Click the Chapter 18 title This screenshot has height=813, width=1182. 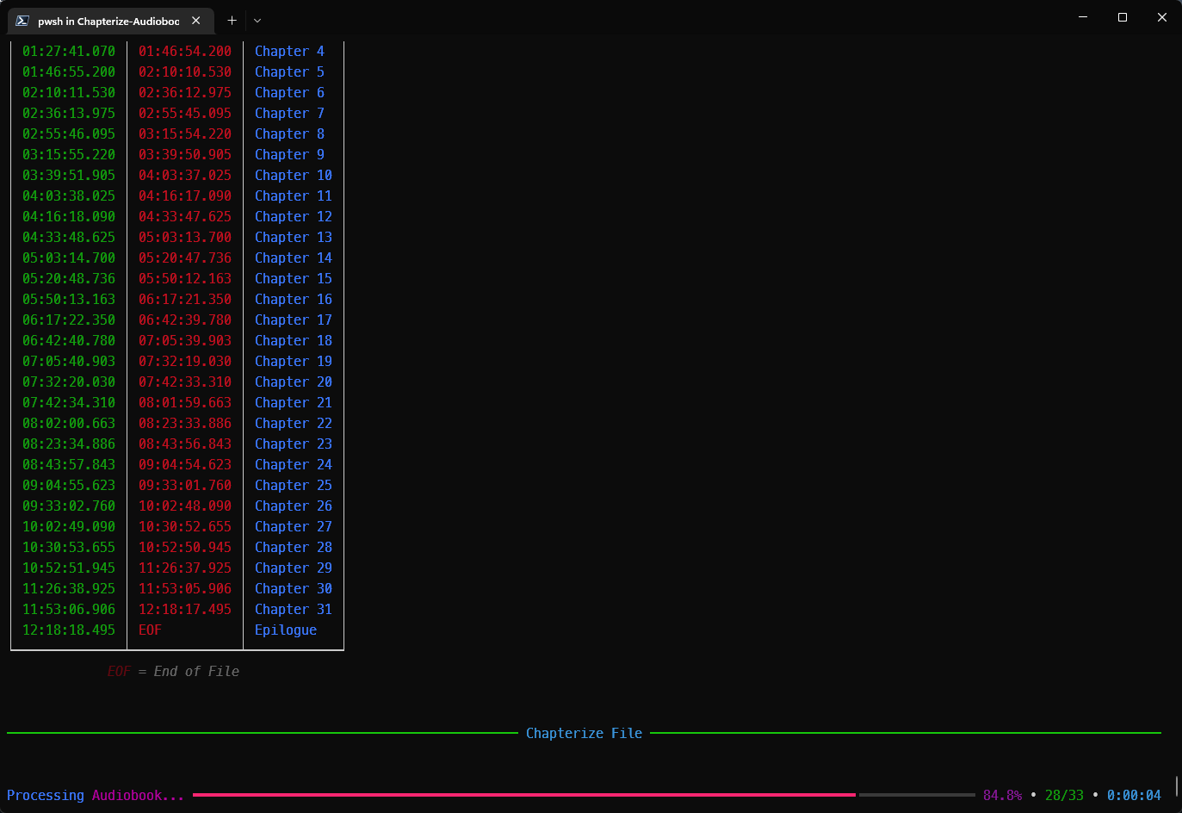pos(294,341)
